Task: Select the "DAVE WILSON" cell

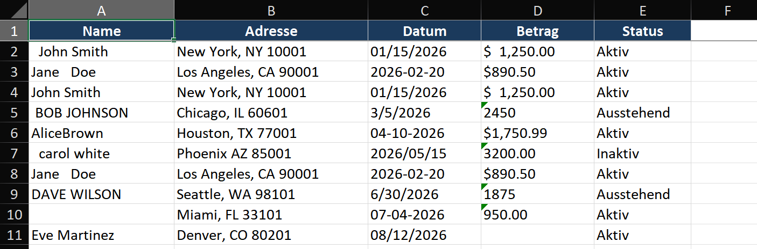Action: (101, 194)
